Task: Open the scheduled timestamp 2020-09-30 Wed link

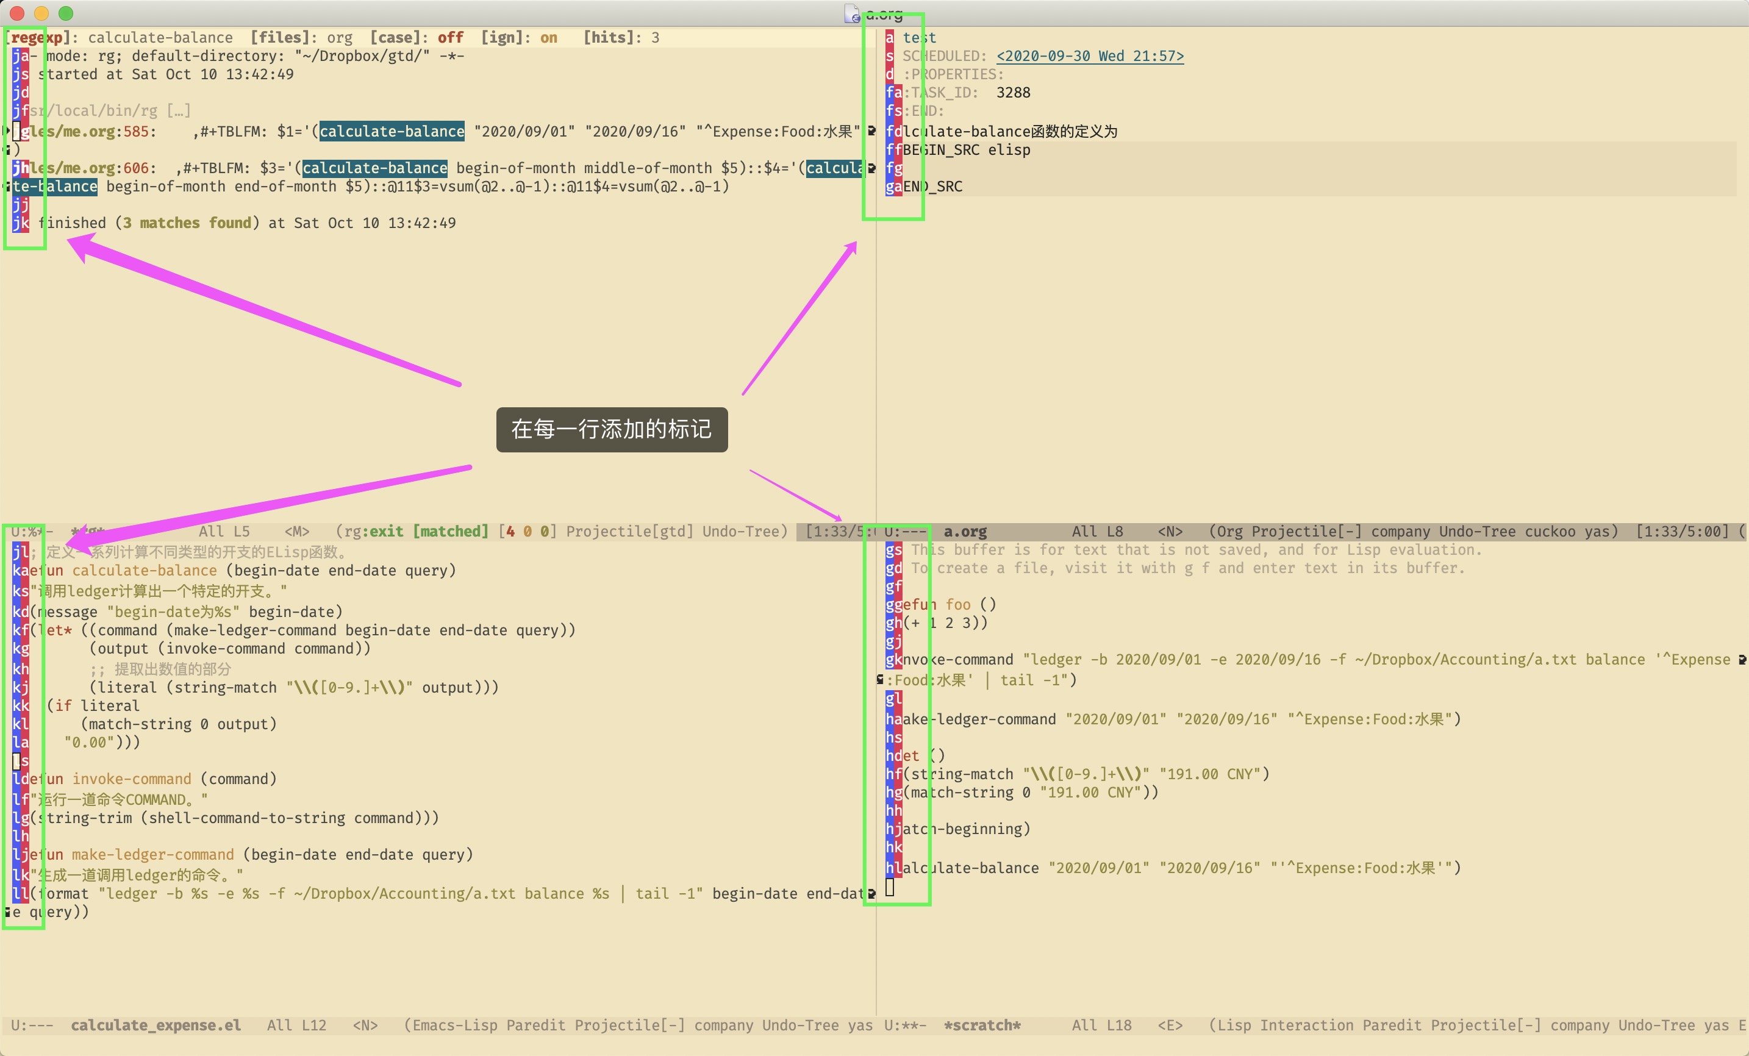Action: pyautogui.click(x=1090, y=56)
